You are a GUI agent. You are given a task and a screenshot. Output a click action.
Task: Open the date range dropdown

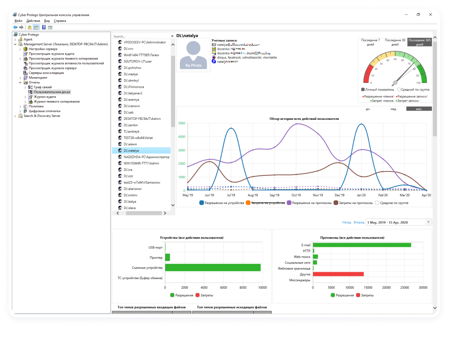(x=428, y=222)
